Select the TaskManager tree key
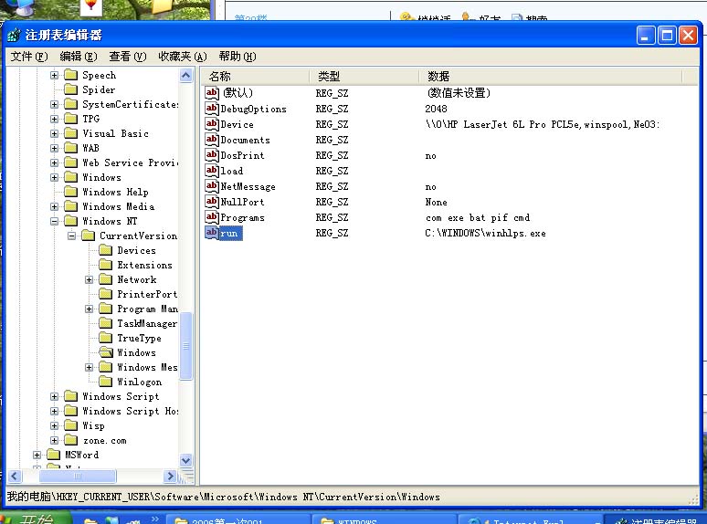707x524 pixels. [147, 323]
